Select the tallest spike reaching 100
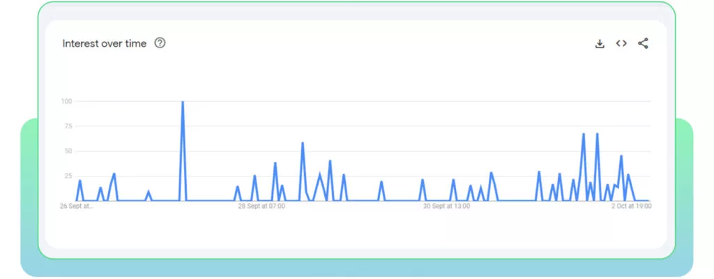The height and width of the screenshot is (279, 714). [x=183, y=102]
